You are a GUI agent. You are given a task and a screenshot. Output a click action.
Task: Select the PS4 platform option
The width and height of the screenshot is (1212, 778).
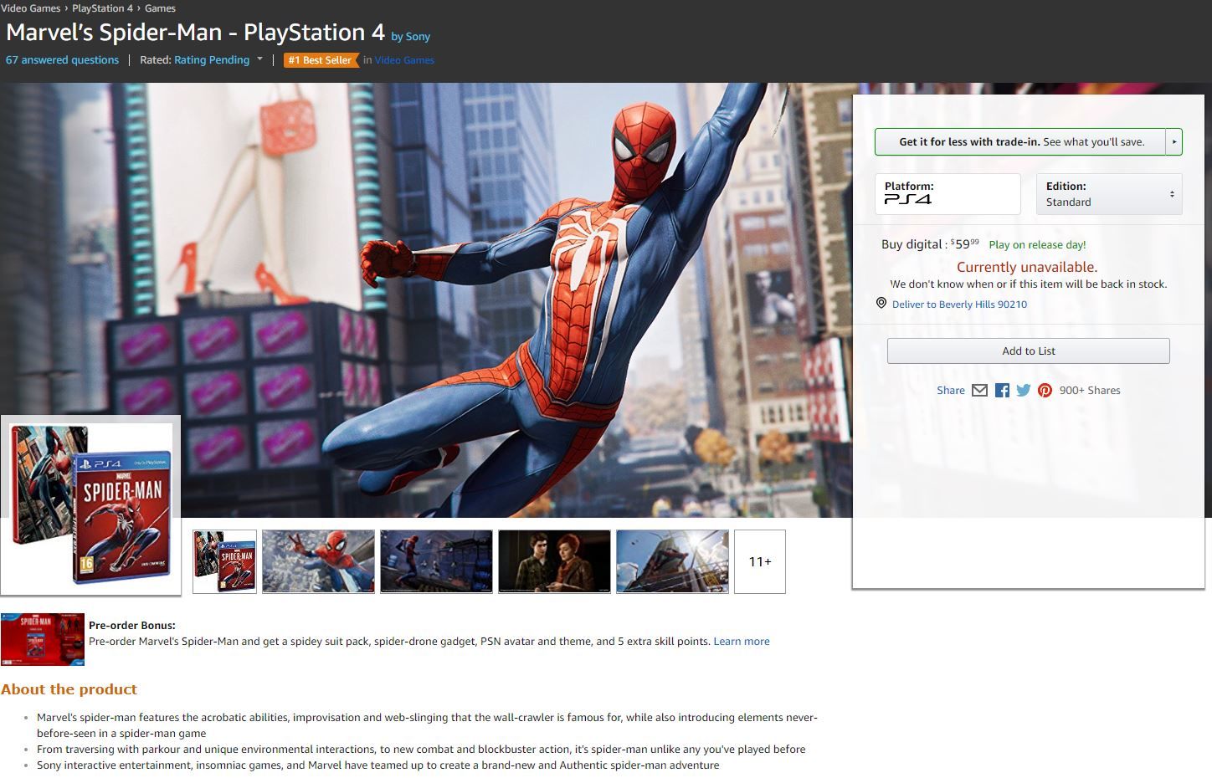948,194
